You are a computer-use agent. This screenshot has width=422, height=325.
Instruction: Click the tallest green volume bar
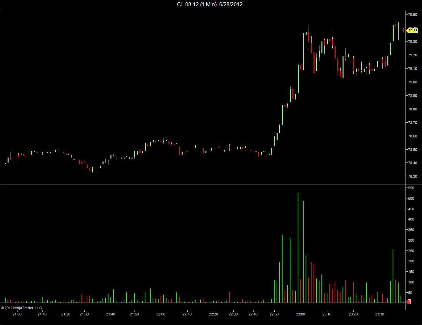[x=298, y=248]
